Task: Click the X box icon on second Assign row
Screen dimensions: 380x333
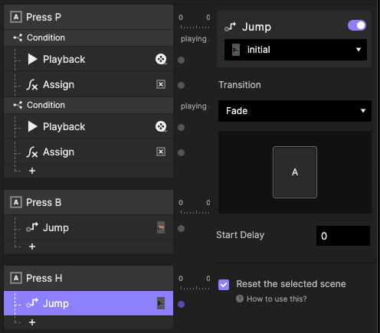Action: tap(161, 152)
